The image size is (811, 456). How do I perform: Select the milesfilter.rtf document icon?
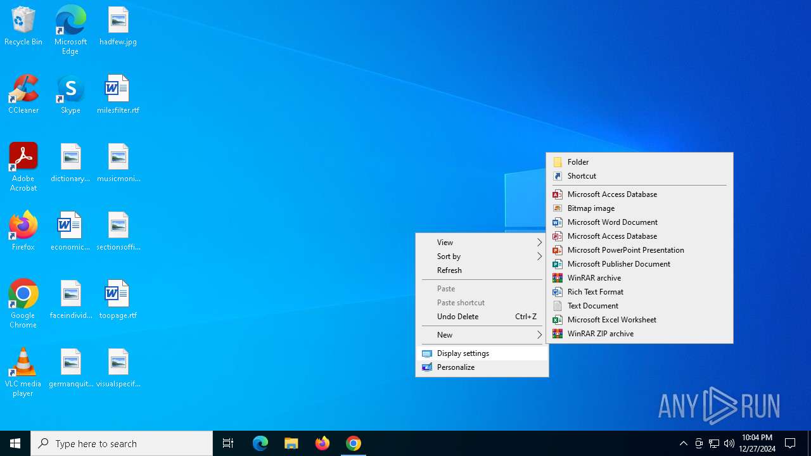click(x=118, y=95)
